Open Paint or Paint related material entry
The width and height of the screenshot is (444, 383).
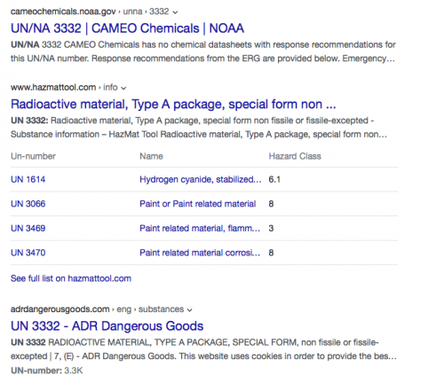[x=198, y=204]
